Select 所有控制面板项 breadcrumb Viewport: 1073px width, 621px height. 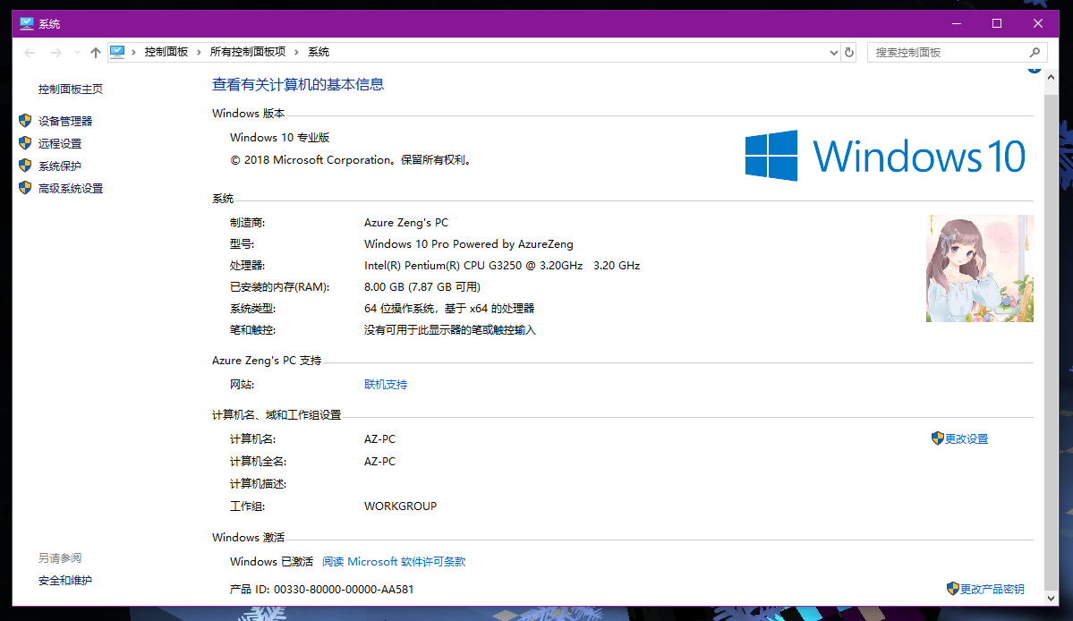[x=248, y=52]
